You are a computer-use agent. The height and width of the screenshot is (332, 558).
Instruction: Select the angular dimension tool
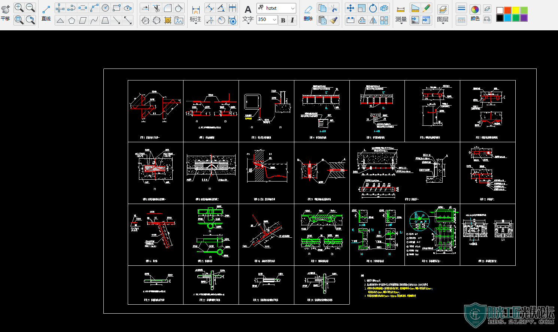(x=221, y=8)
